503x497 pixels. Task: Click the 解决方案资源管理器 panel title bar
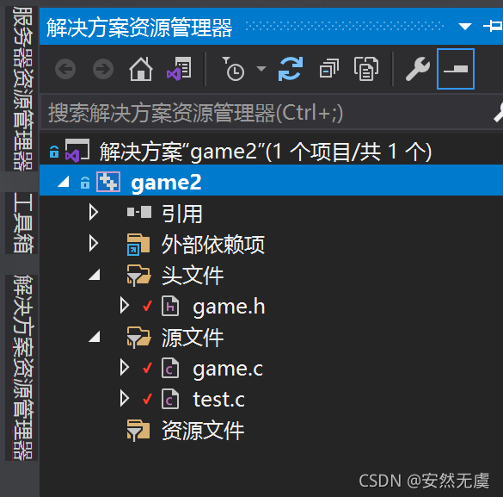coord(271,27)
